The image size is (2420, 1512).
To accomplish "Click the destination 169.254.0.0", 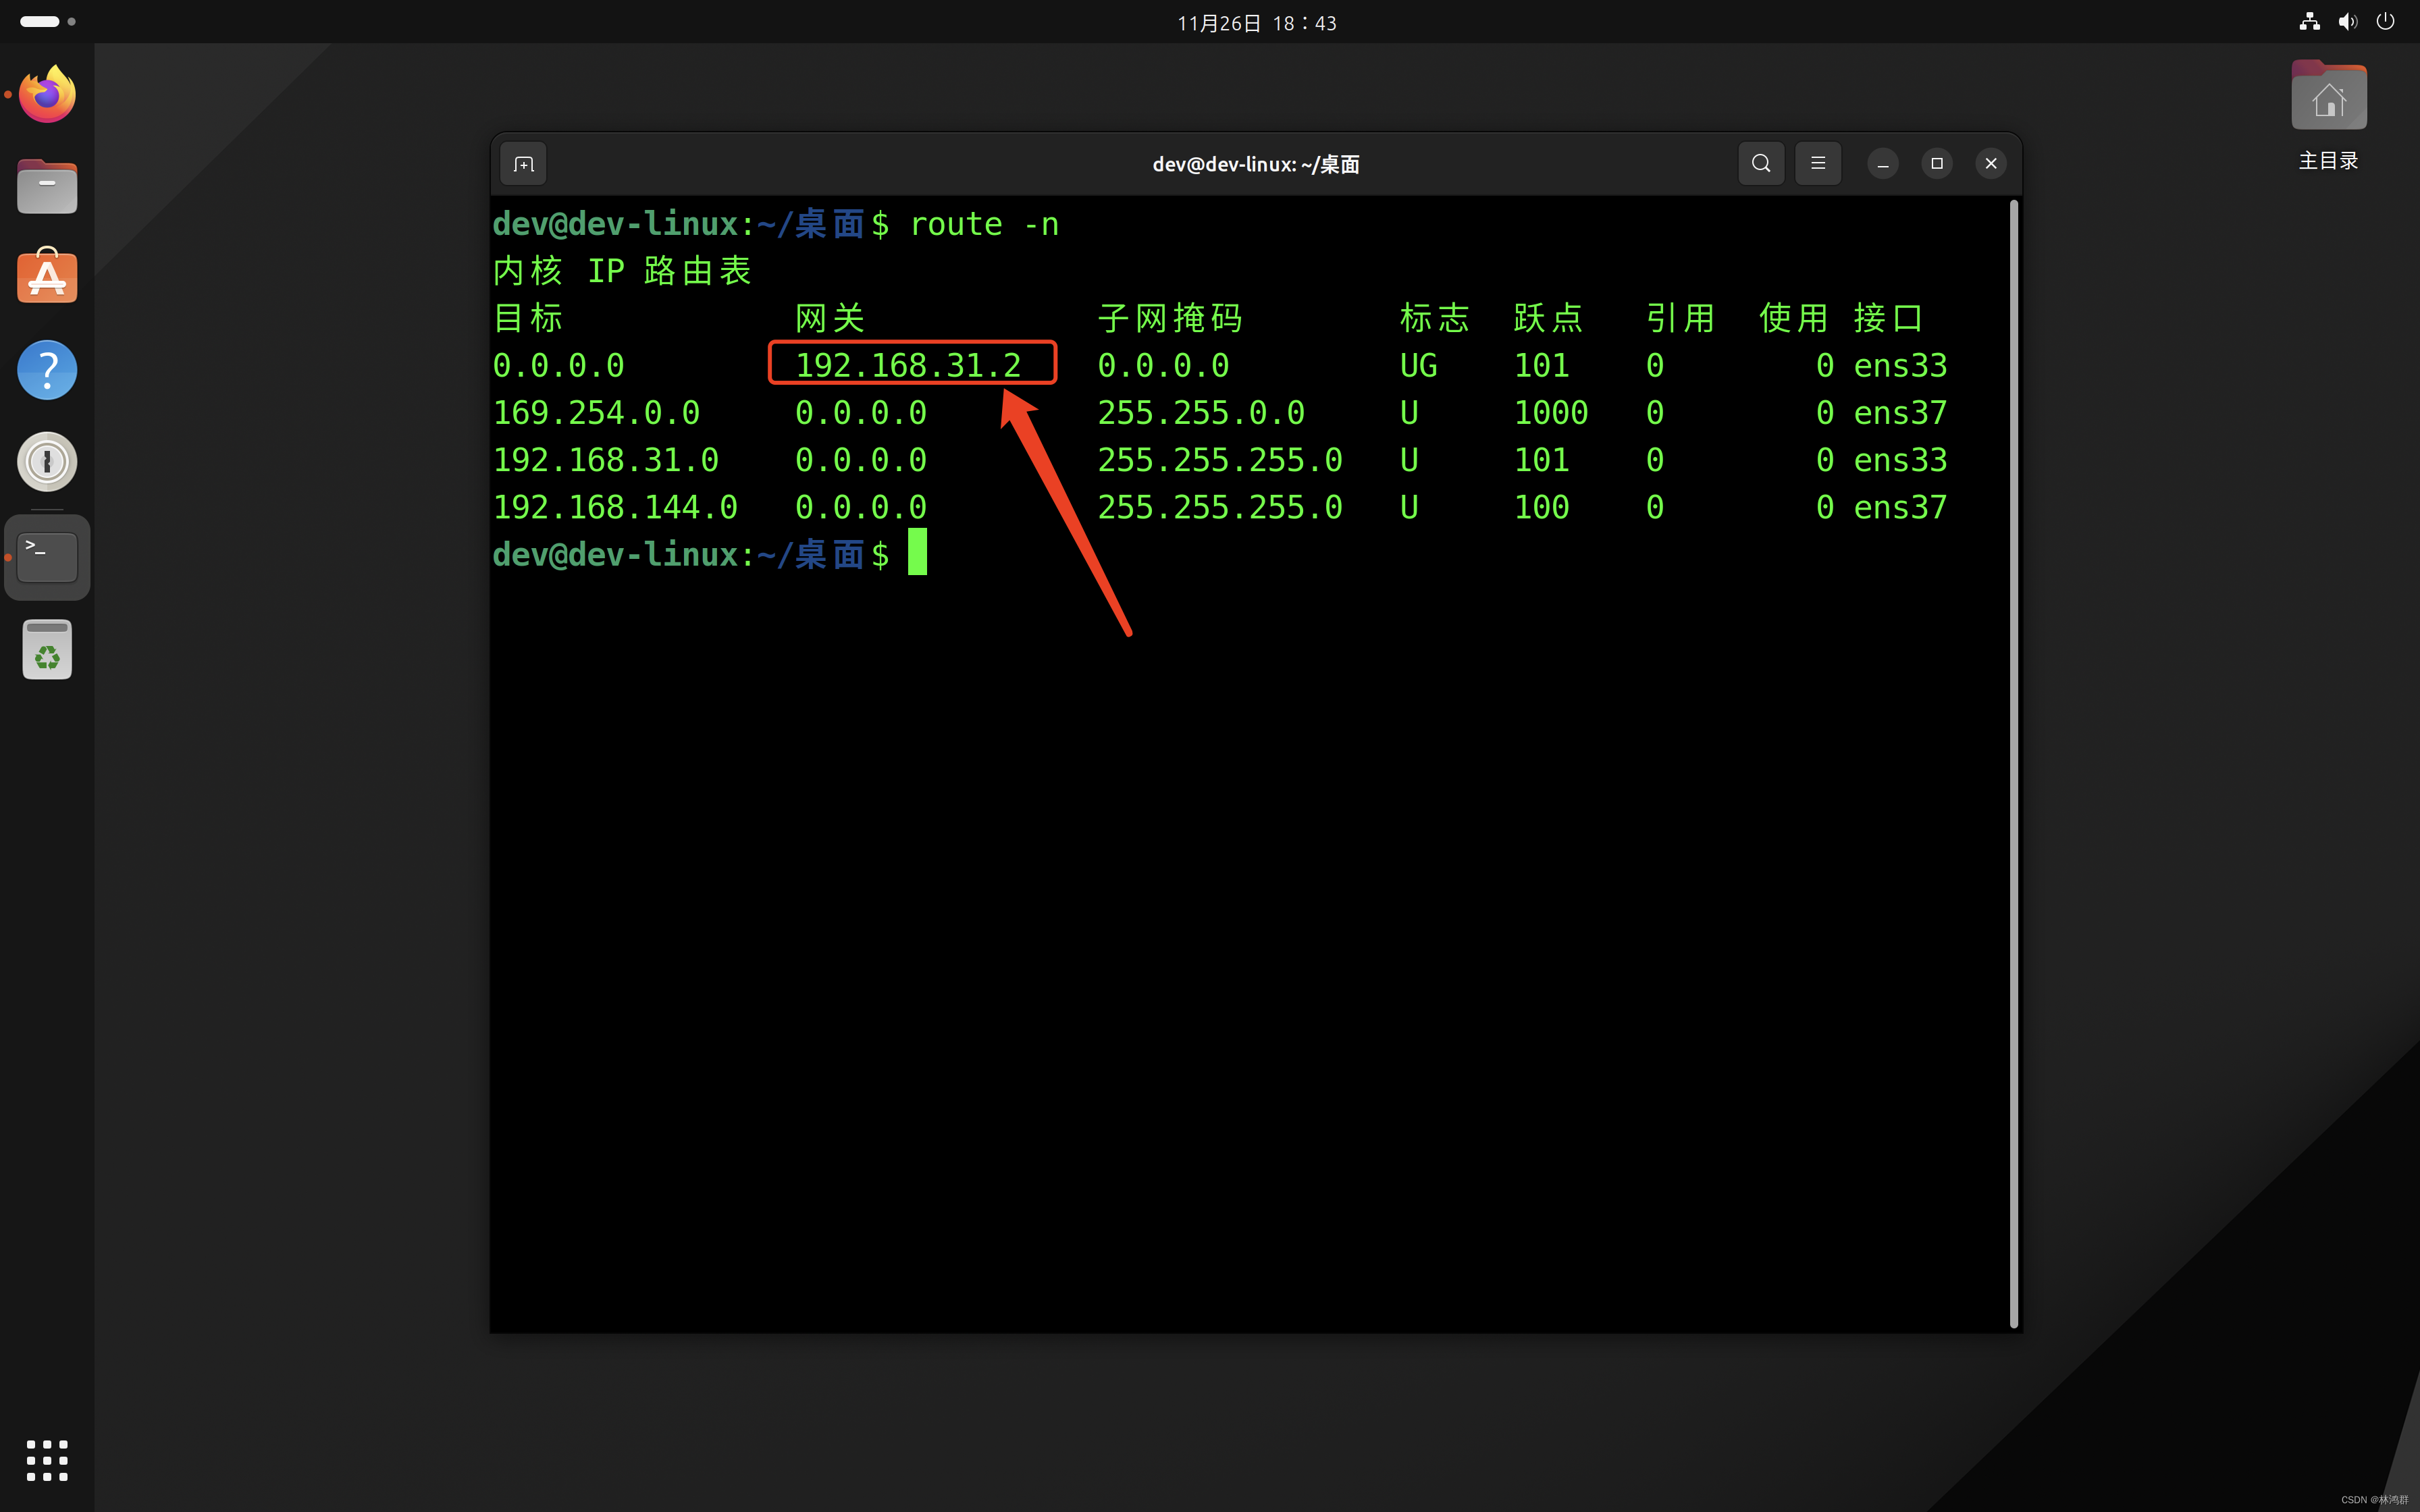I will (596, 412).
